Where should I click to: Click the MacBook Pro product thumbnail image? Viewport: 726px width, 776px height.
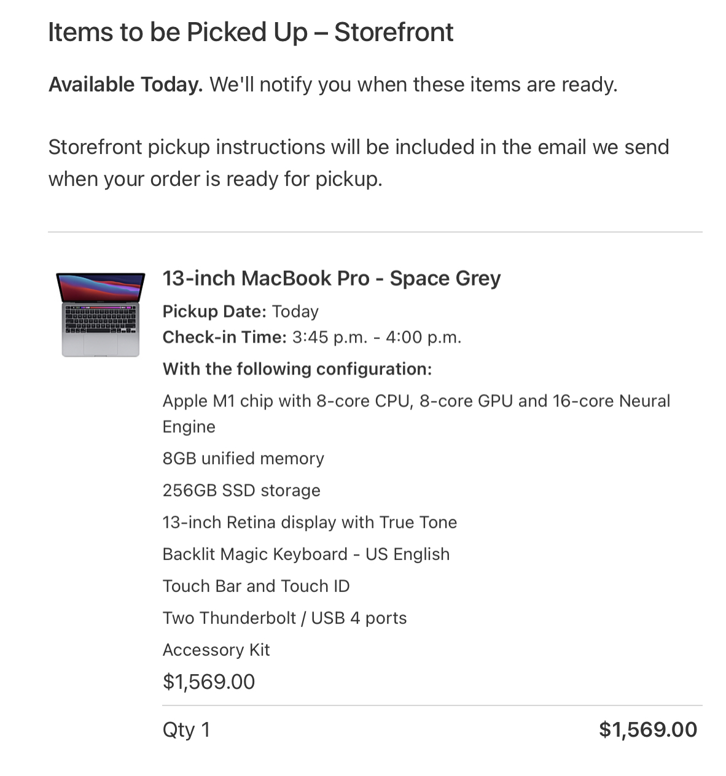pos(101,314)
